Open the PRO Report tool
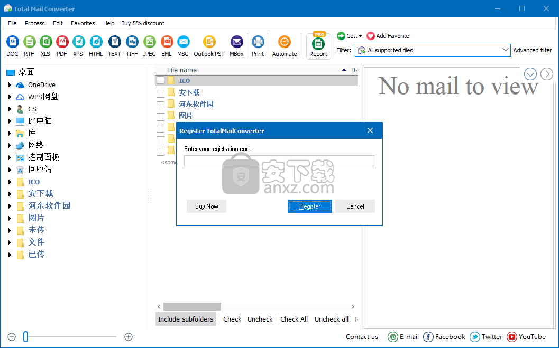This screenshot has width=559, height=348. [318, 46]
